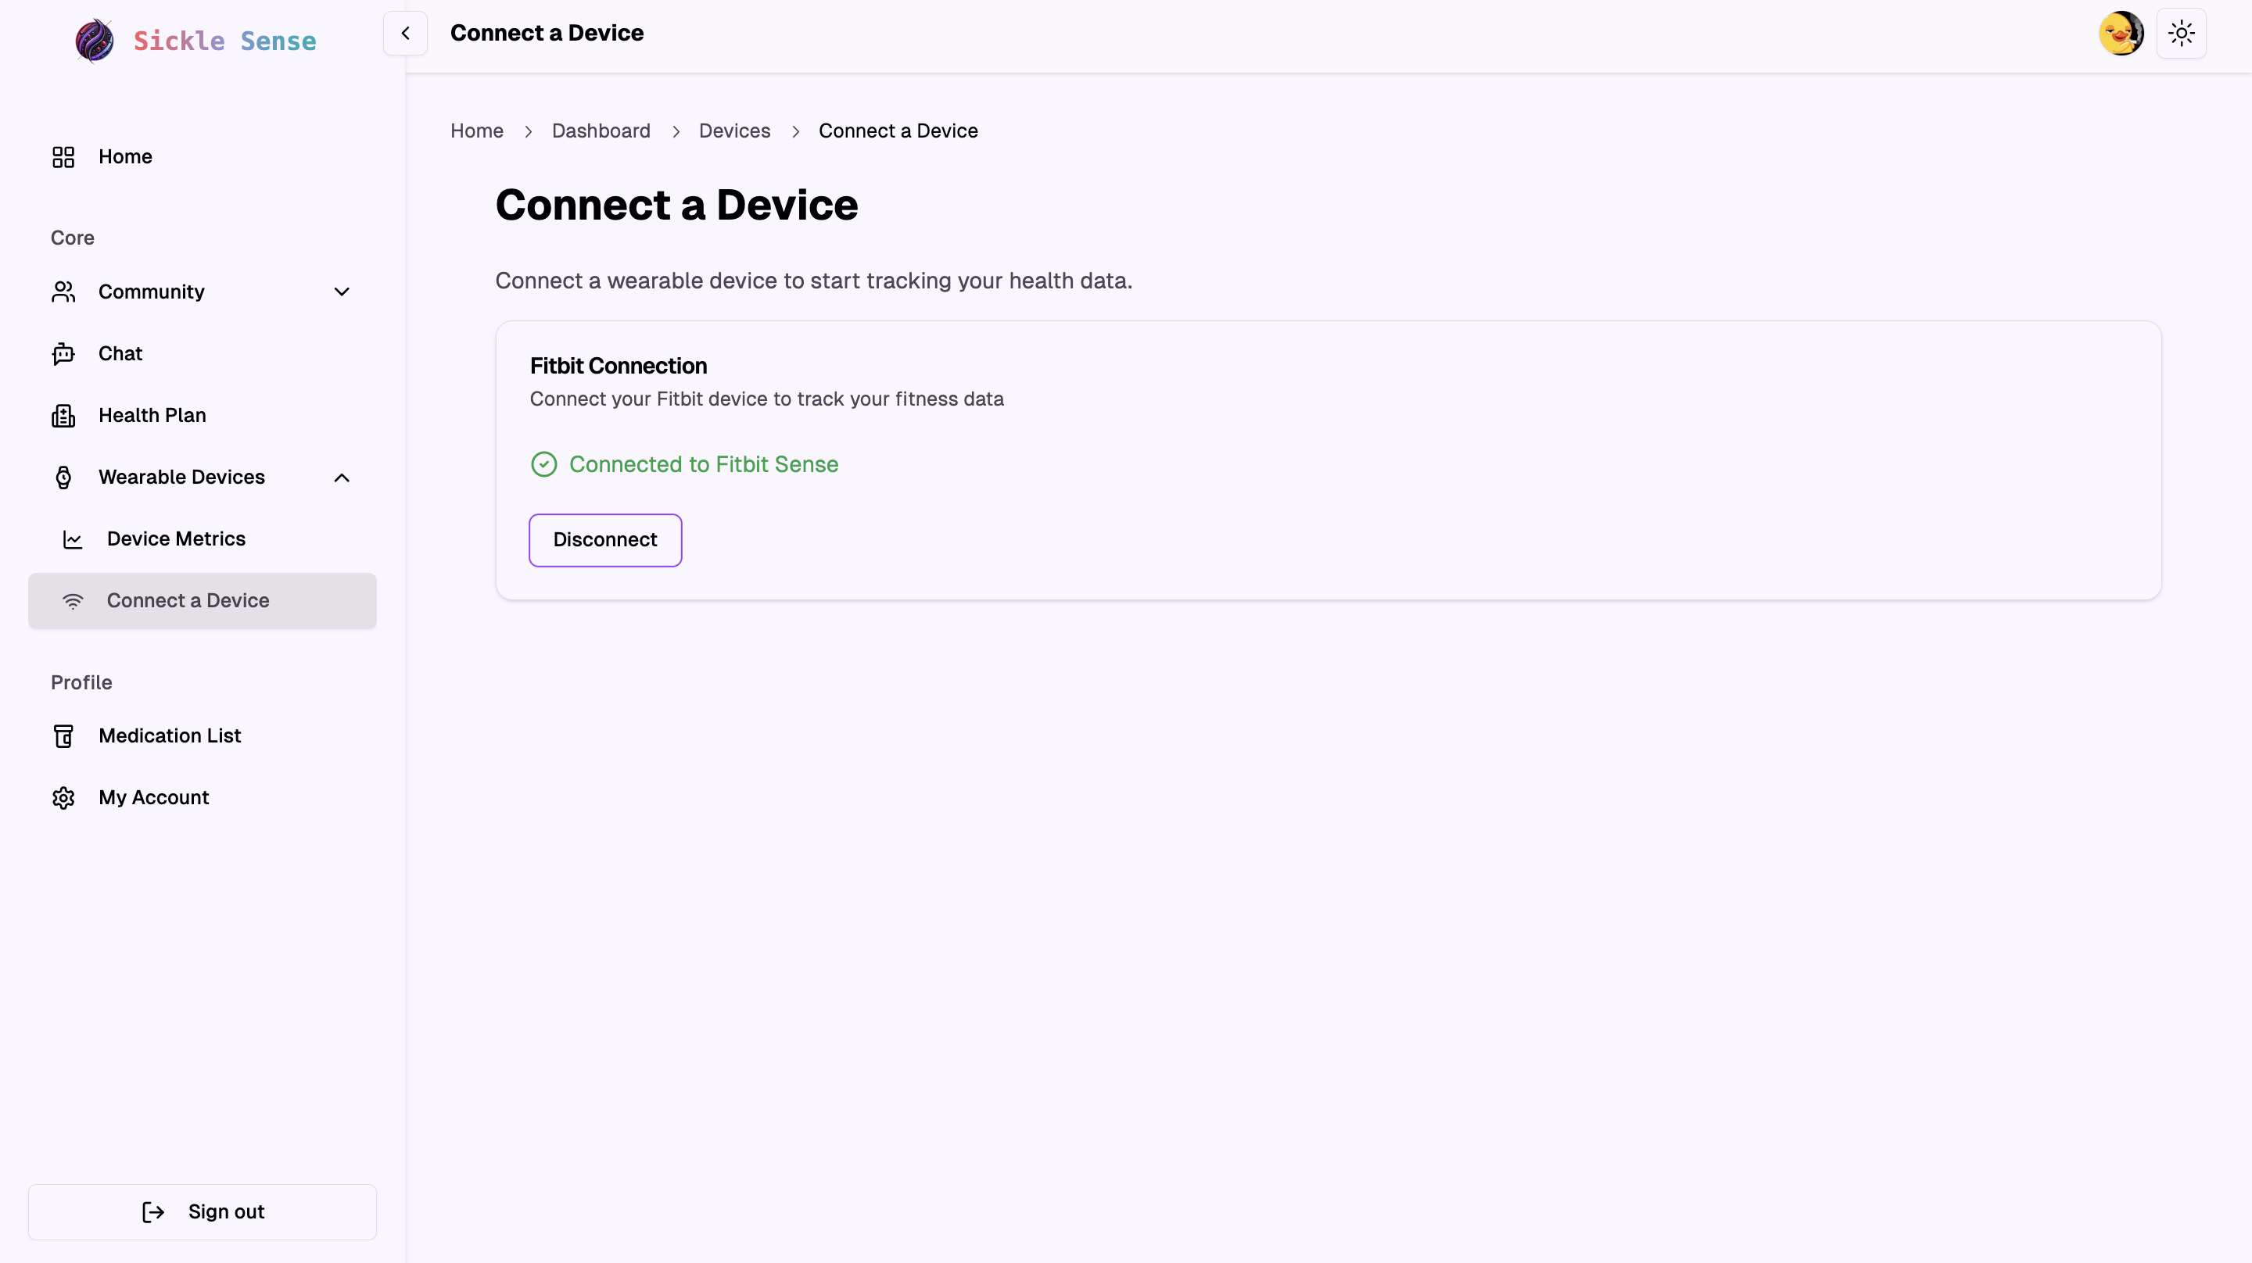
Task: Click the Home breadcrumb link
Action: [476, 131]
